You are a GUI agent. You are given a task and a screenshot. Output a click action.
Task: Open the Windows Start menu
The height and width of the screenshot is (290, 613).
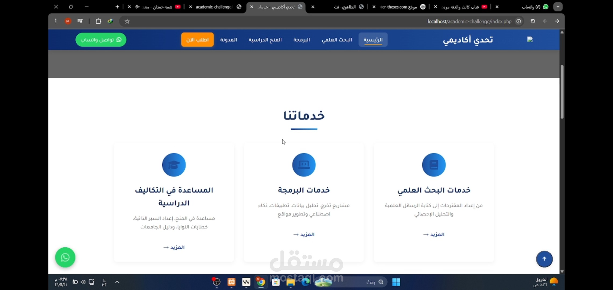[396, 282]
